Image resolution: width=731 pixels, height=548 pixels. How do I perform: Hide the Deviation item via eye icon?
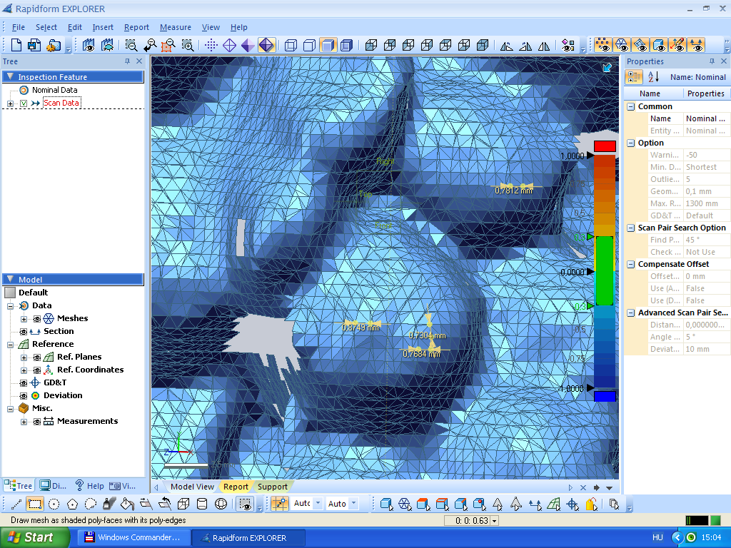pos(24,396)
